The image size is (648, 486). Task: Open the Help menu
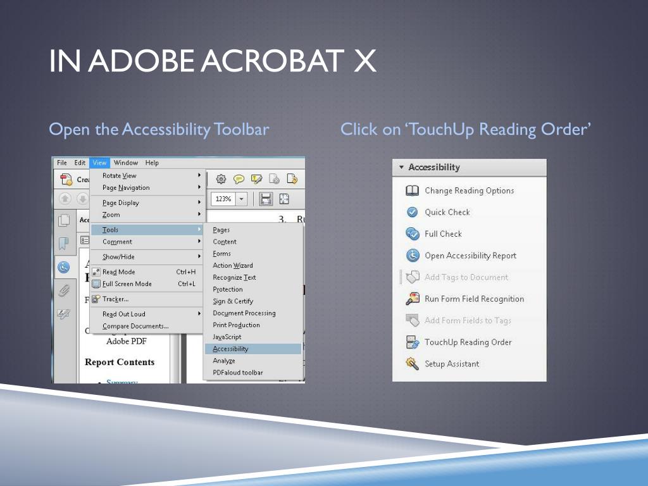152,163
